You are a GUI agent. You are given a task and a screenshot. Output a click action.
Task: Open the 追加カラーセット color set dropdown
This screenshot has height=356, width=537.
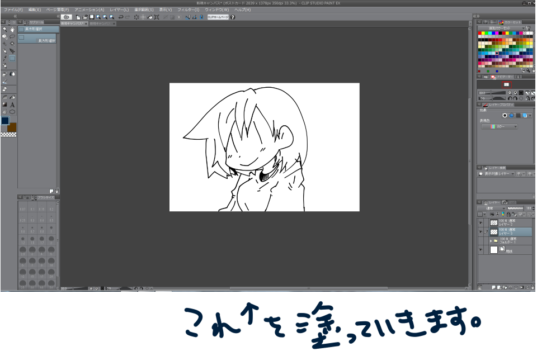[x=501, y=28]
